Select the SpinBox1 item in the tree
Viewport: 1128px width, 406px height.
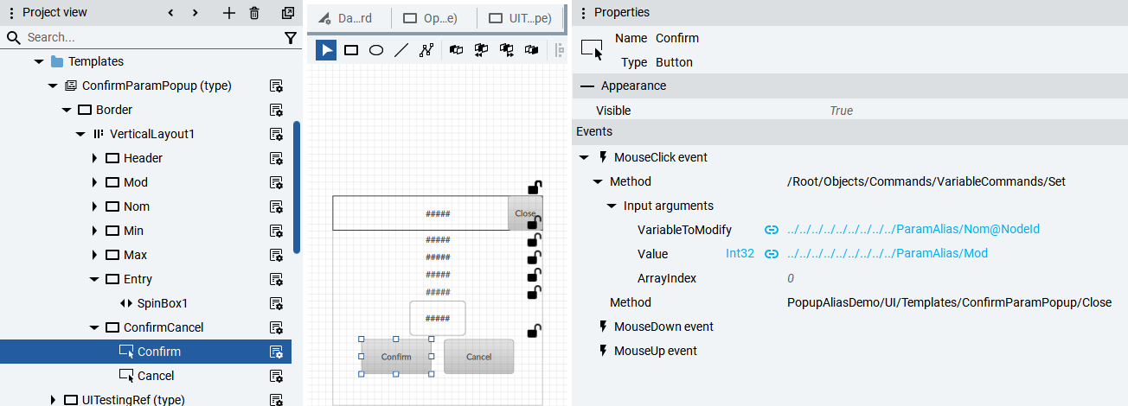pyautogui.click(x=163, y=303)
